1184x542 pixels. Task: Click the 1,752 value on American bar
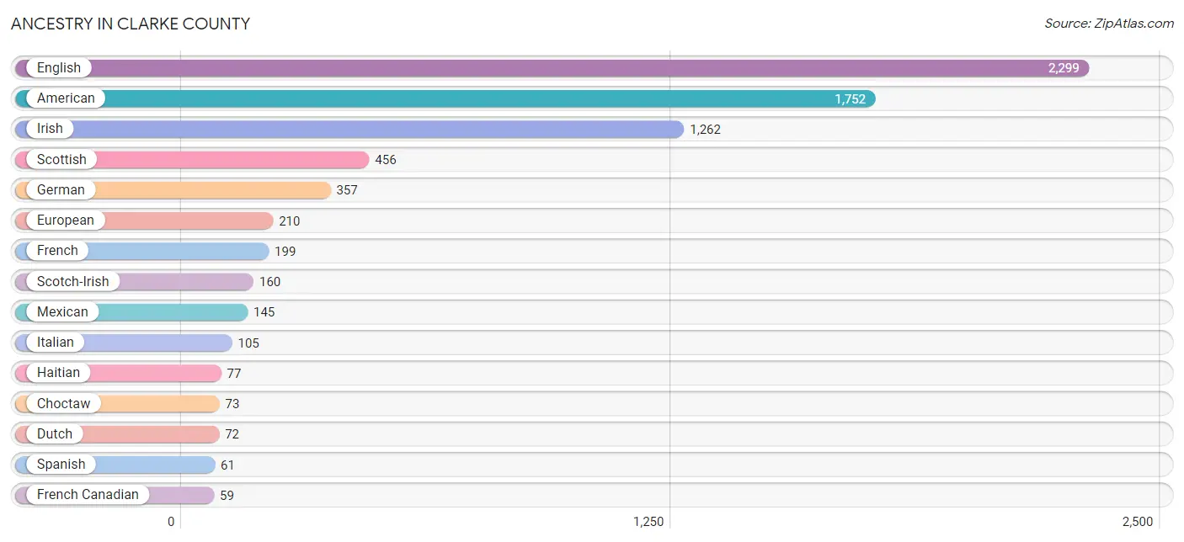(850, 99)
